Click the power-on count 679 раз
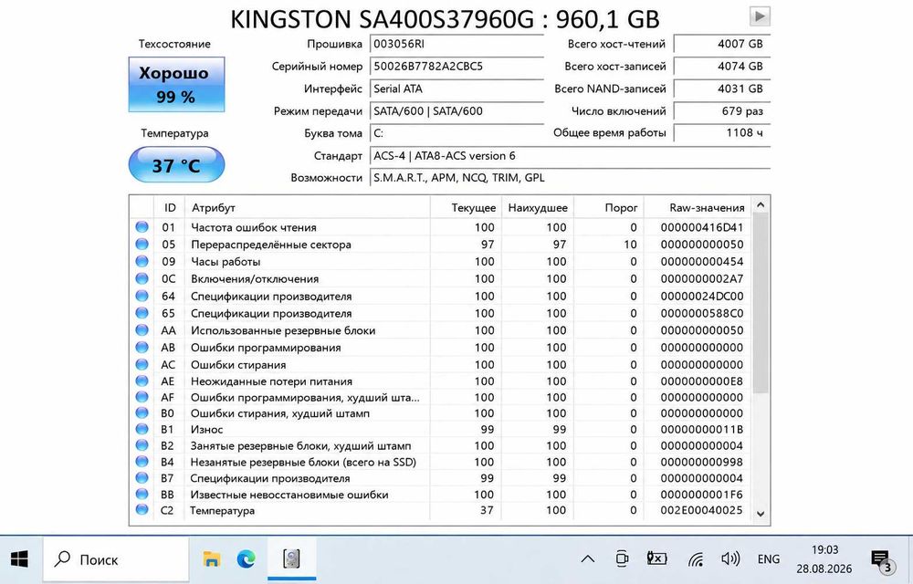This screenshot has width=913, height=584. (722, 111)
